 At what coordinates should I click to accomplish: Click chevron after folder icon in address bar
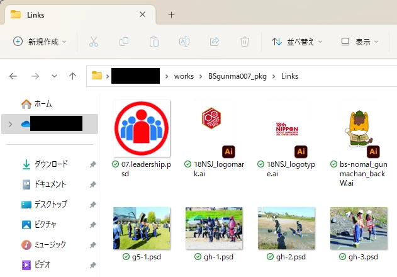[108, 76]
